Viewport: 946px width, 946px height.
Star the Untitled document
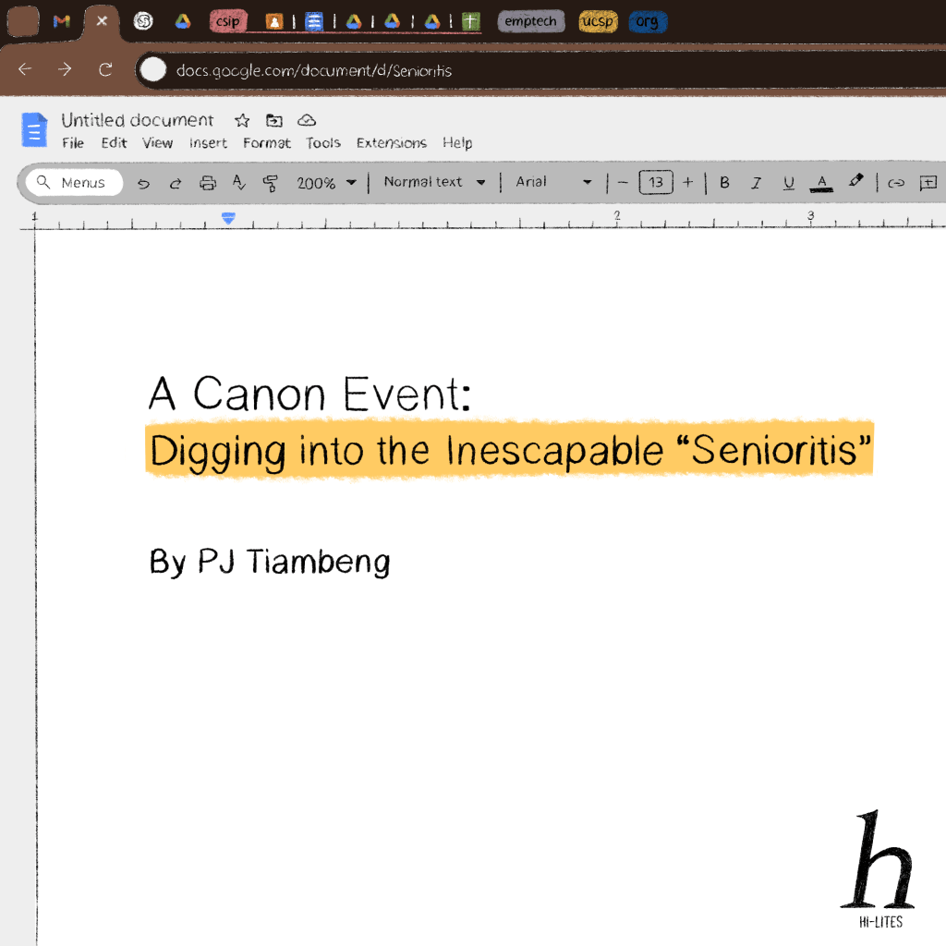[x=242, y=120]
